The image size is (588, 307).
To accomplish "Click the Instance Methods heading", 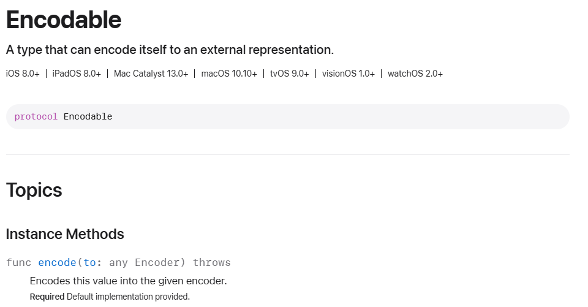I will click(x=65, y=234).
